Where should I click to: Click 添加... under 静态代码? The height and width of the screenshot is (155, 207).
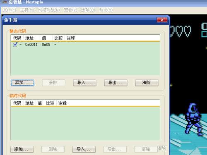coord(22,83)
